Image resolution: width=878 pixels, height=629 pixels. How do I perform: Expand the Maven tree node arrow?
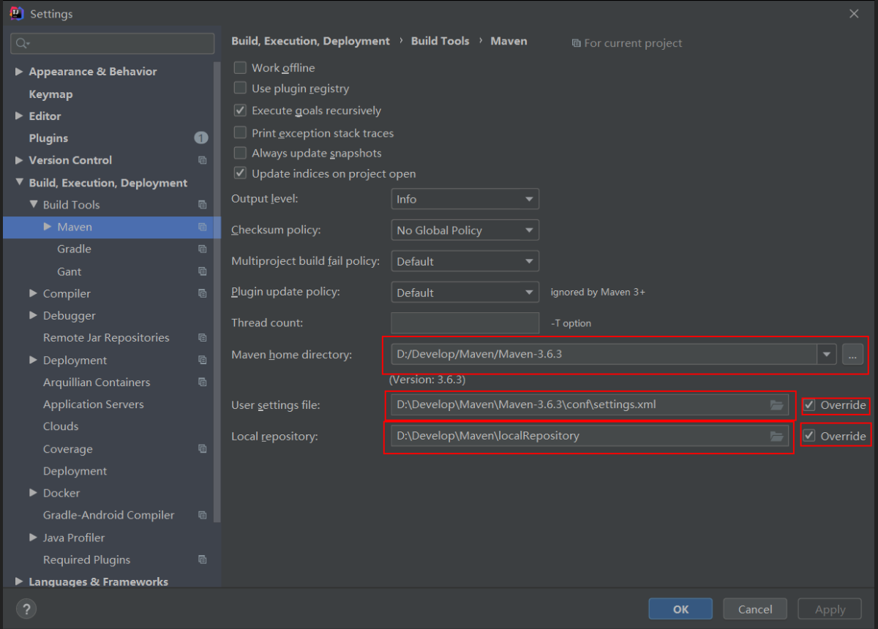pyautogui.click(x=48, y=227)
